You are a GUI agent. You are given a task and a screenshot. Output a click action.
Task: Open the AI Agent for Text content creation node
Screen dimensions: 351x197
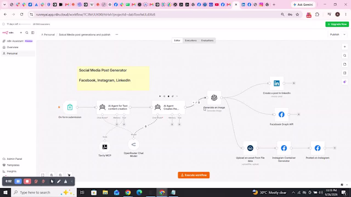[x=113, y=107]
